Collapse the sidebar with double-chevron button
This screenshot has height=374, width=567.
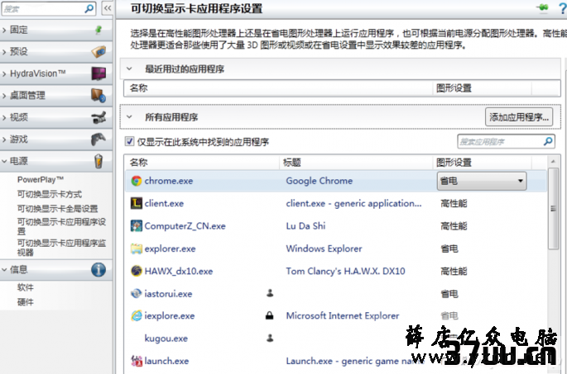click(x=108, y=8)
